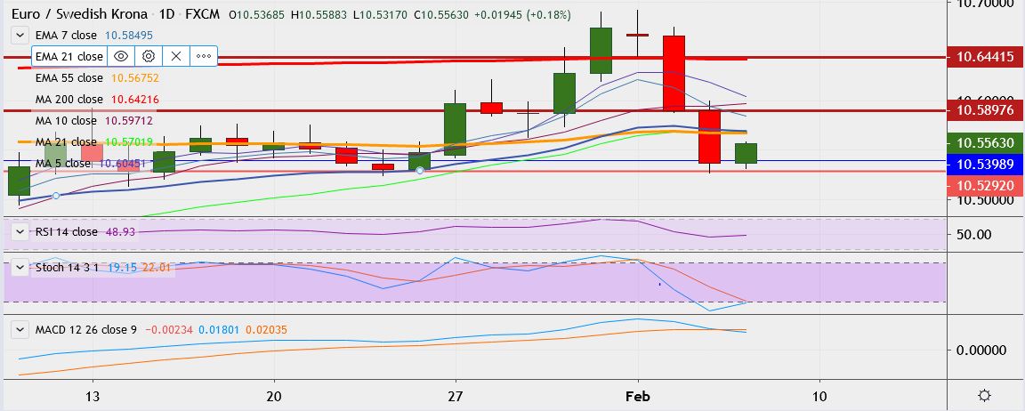The height and width of the screenshot is (411, 1025).
Task: Click the 50.00 RSI scale value
Action: 974,235
